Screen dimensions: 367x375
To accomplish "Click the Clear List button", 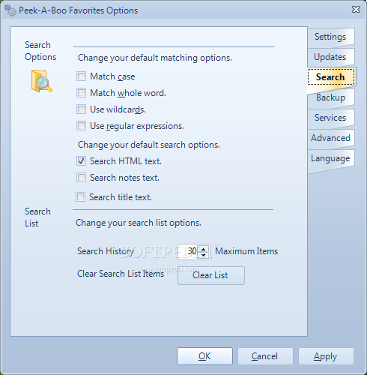I will click(x=211, y=275).
